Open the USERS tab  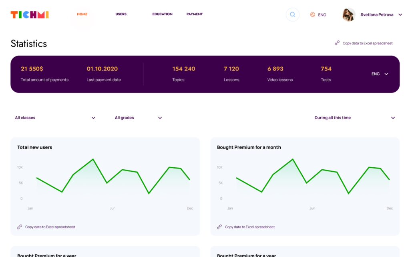[x=121, y=14]
